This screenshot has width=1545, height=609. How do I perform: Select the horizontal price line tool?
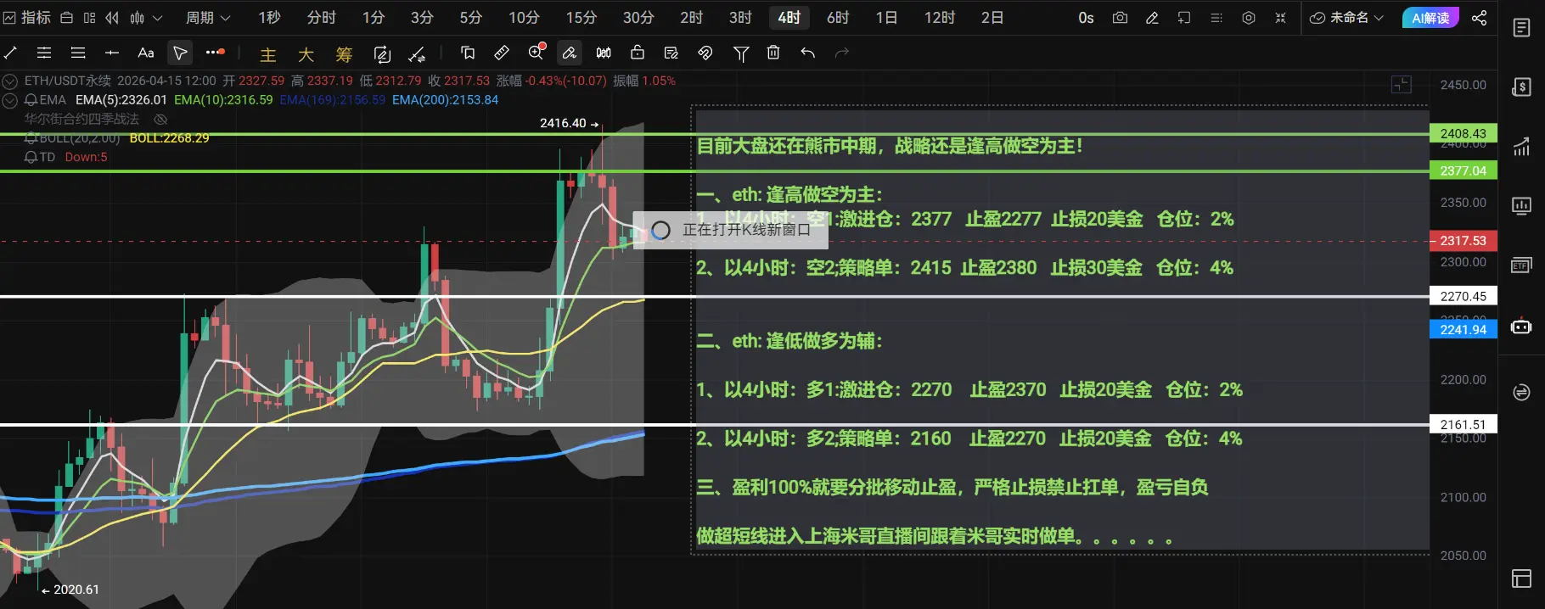(x=112, y=53)
